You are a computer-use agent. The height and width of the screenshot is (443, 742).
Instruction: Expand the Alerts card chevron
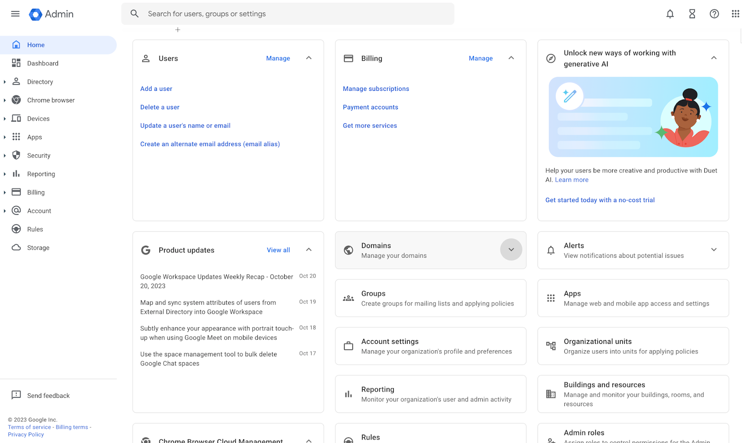tap(714, 250)
